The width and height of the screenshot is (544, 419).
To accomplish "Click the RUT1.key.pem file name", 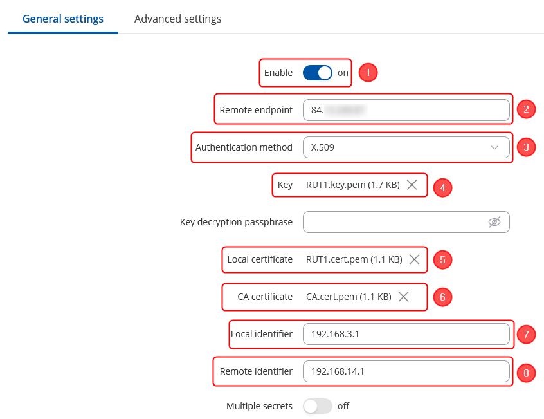I will pos(352,185).
